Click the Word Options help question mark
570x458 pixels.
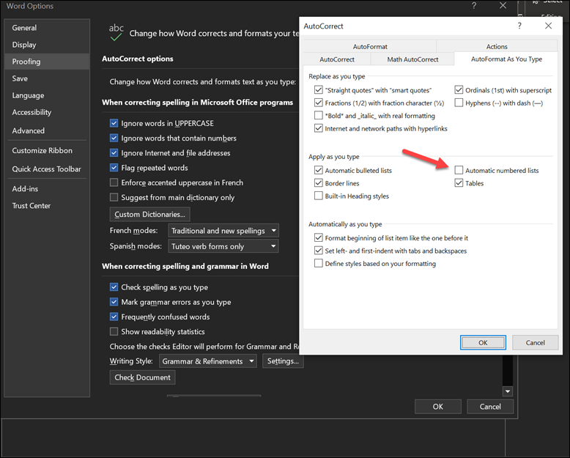(474, 6)
